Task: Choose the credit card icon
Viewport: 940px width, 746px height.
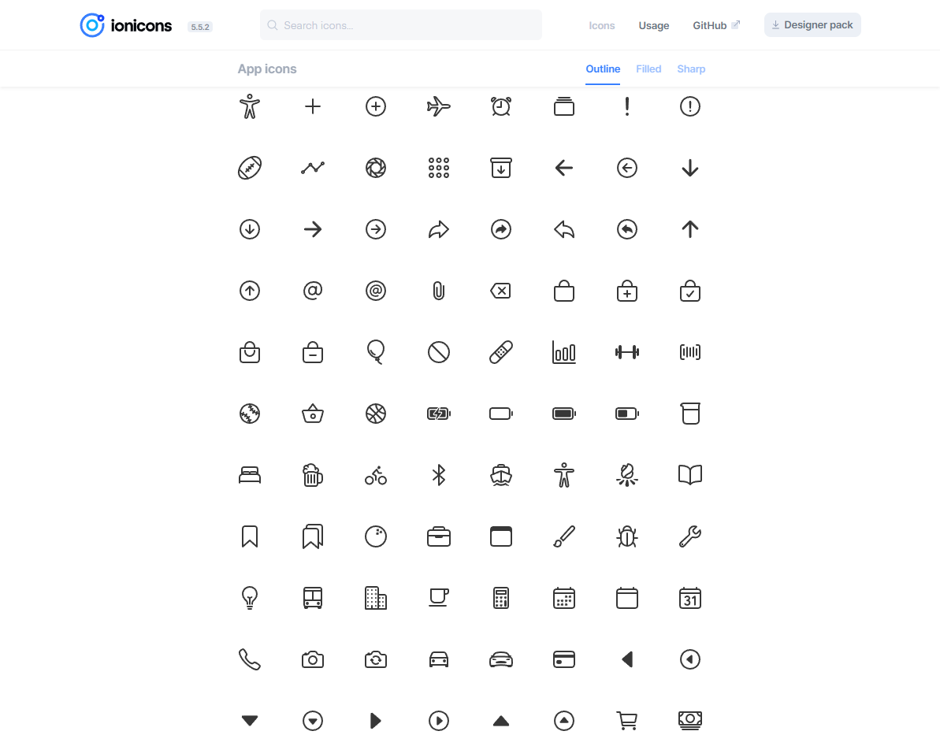Action: 564,659
